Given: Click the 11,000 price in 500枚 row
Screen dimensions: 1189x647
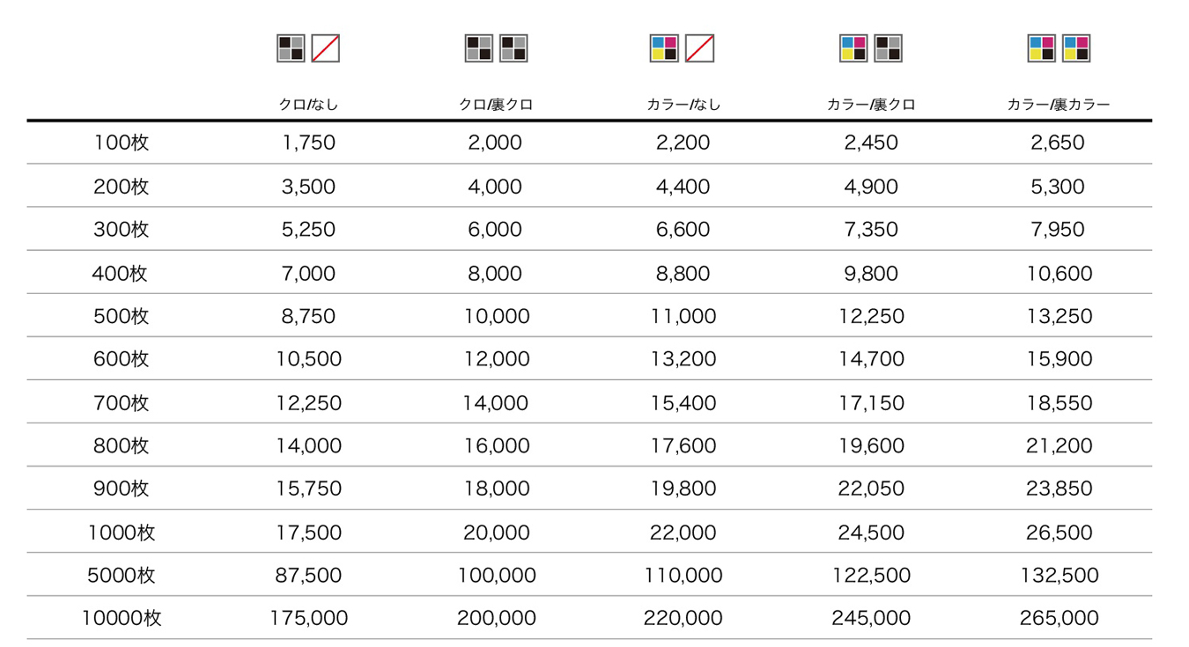Looking at the screenshot, I should [683, 316].
